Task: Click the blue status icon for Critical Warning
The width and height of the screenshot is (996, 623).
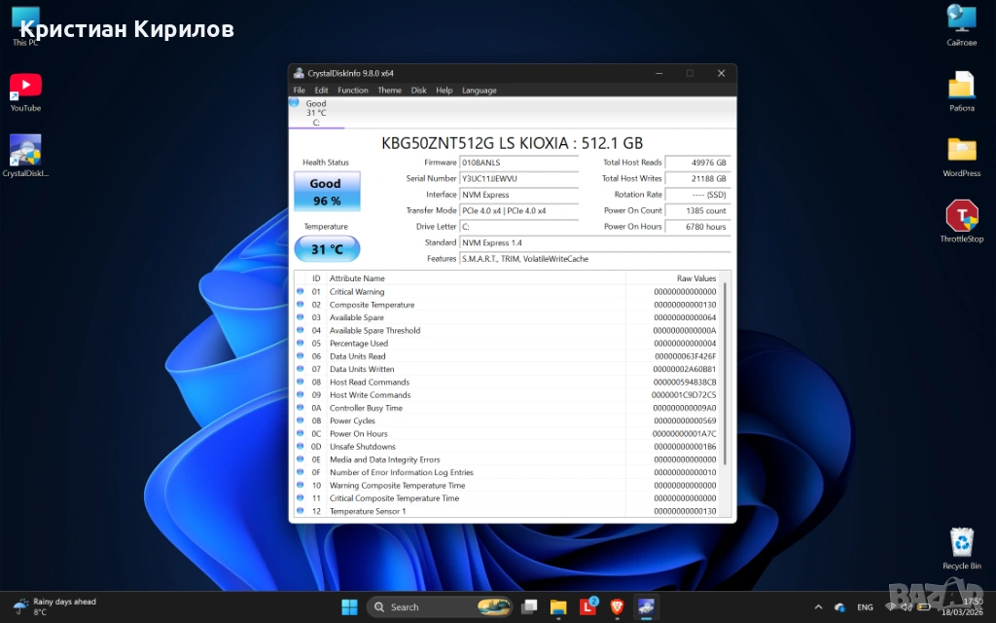Action: pyautogui.click(x=301, y=292)
